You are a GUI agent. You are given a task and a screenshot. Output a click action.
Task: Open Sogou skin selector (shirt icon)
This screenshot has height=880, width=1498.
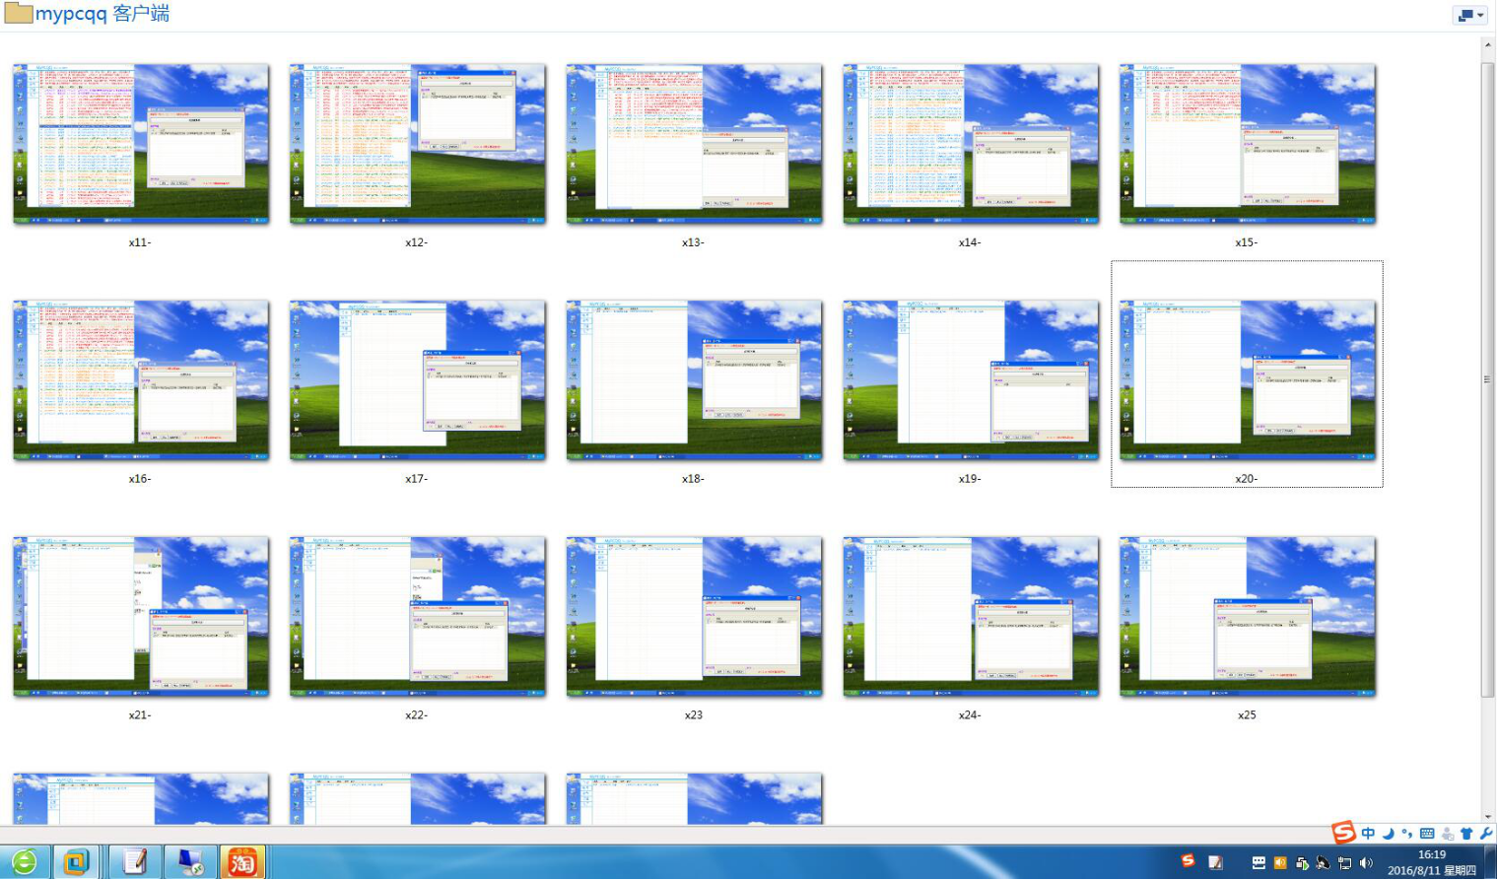(1467, 833)
